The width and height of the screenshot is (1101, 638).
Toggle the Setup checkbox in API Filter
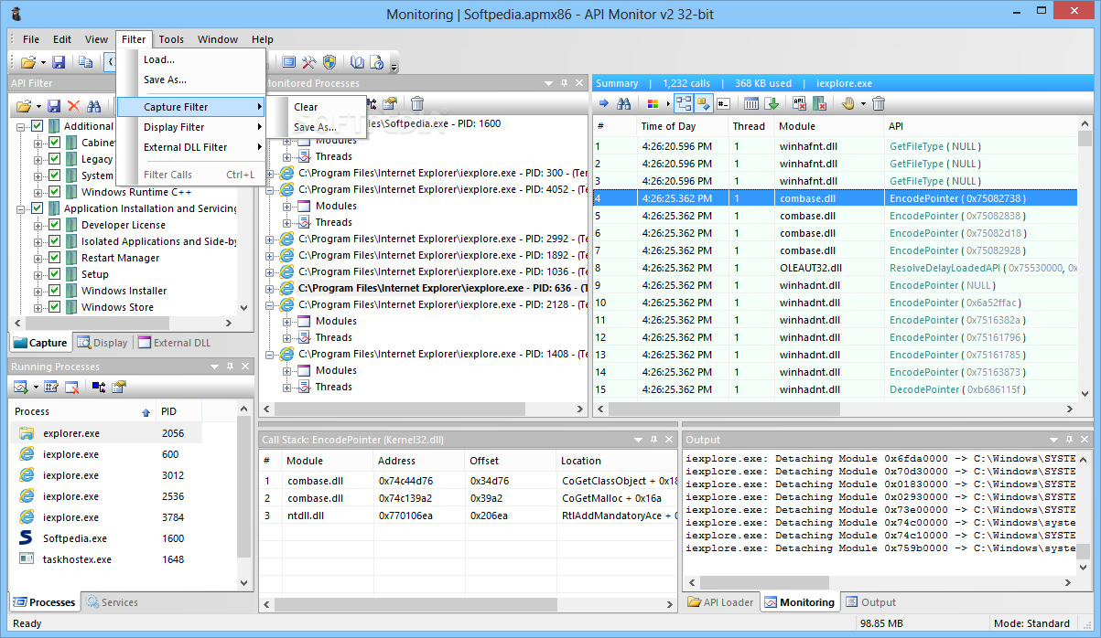coord(54,274)
